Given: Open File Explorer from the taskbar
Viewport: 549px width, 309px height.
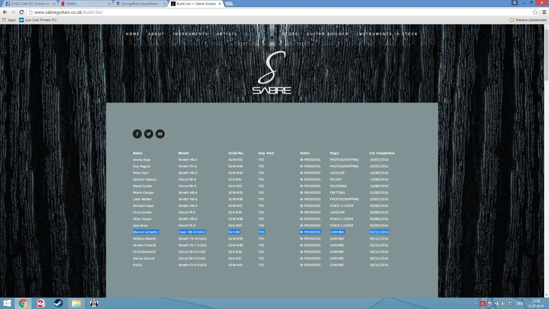Looking at the screenshot, I should coord(76,303).
